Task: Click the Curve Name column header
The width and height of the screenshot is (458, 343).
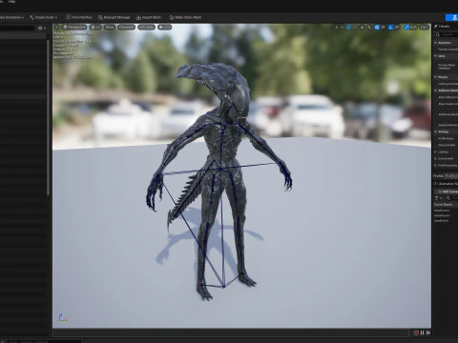Action: pyautogui.click(x=444, y=205)
